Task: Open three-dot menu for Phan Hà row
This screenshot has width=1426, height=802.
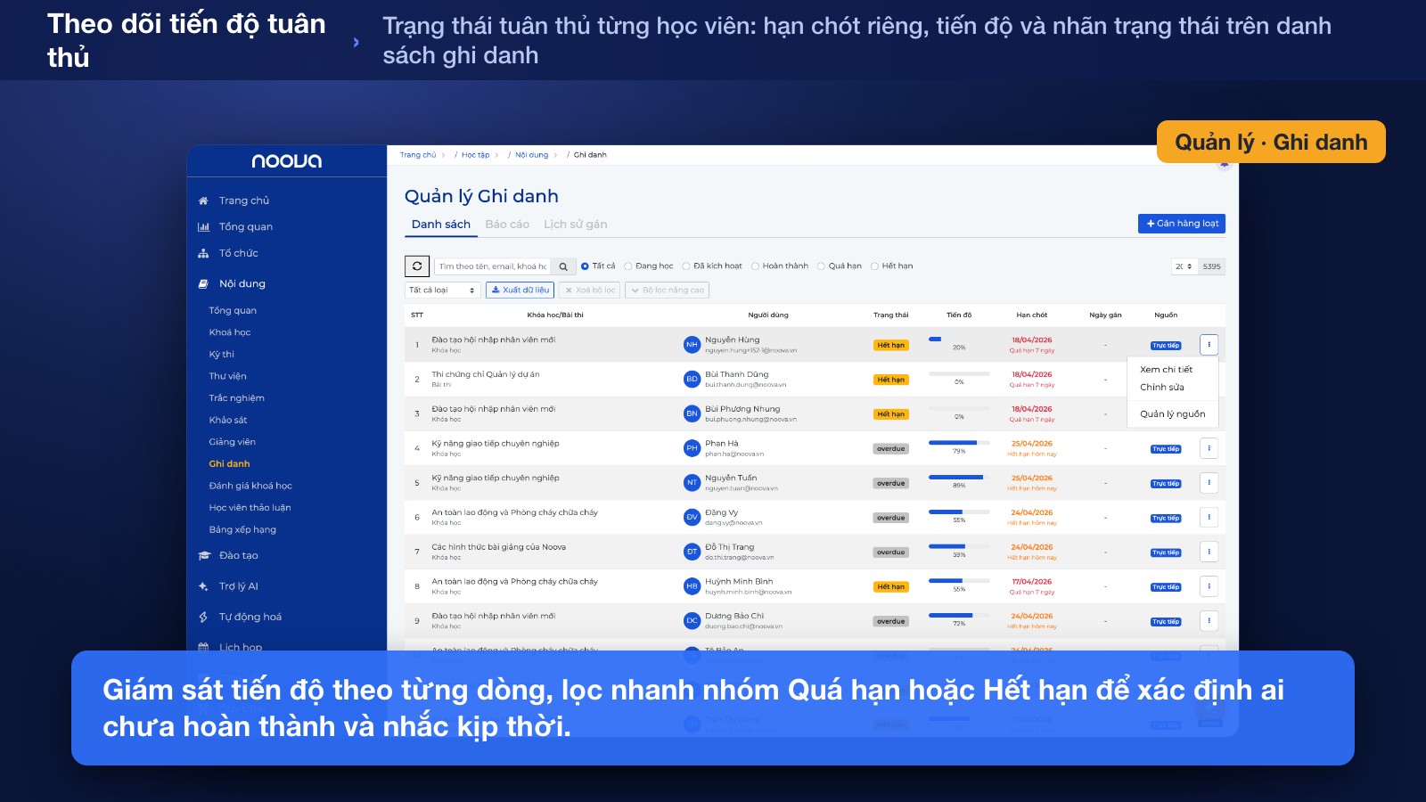Action: pos(1209,448)
